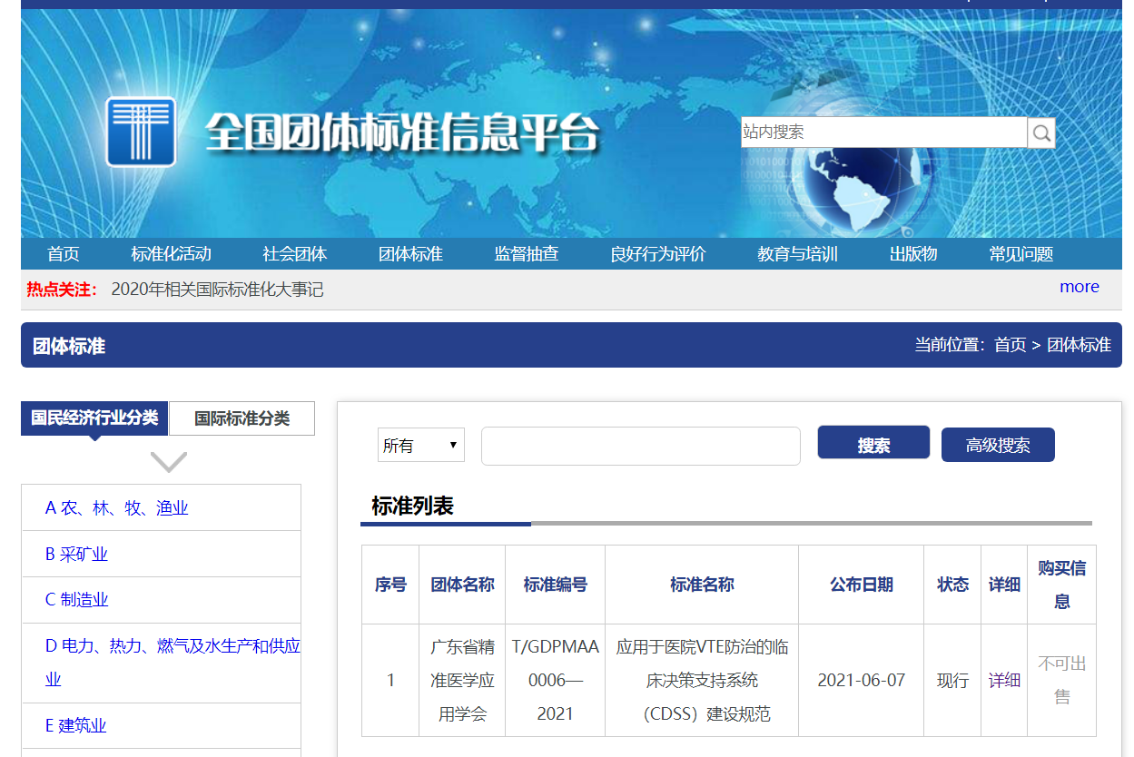Screen dimensions: 1134x757
Task: Open the 2020年相关国际标准化大事记 news link
Action: point(217,290)
